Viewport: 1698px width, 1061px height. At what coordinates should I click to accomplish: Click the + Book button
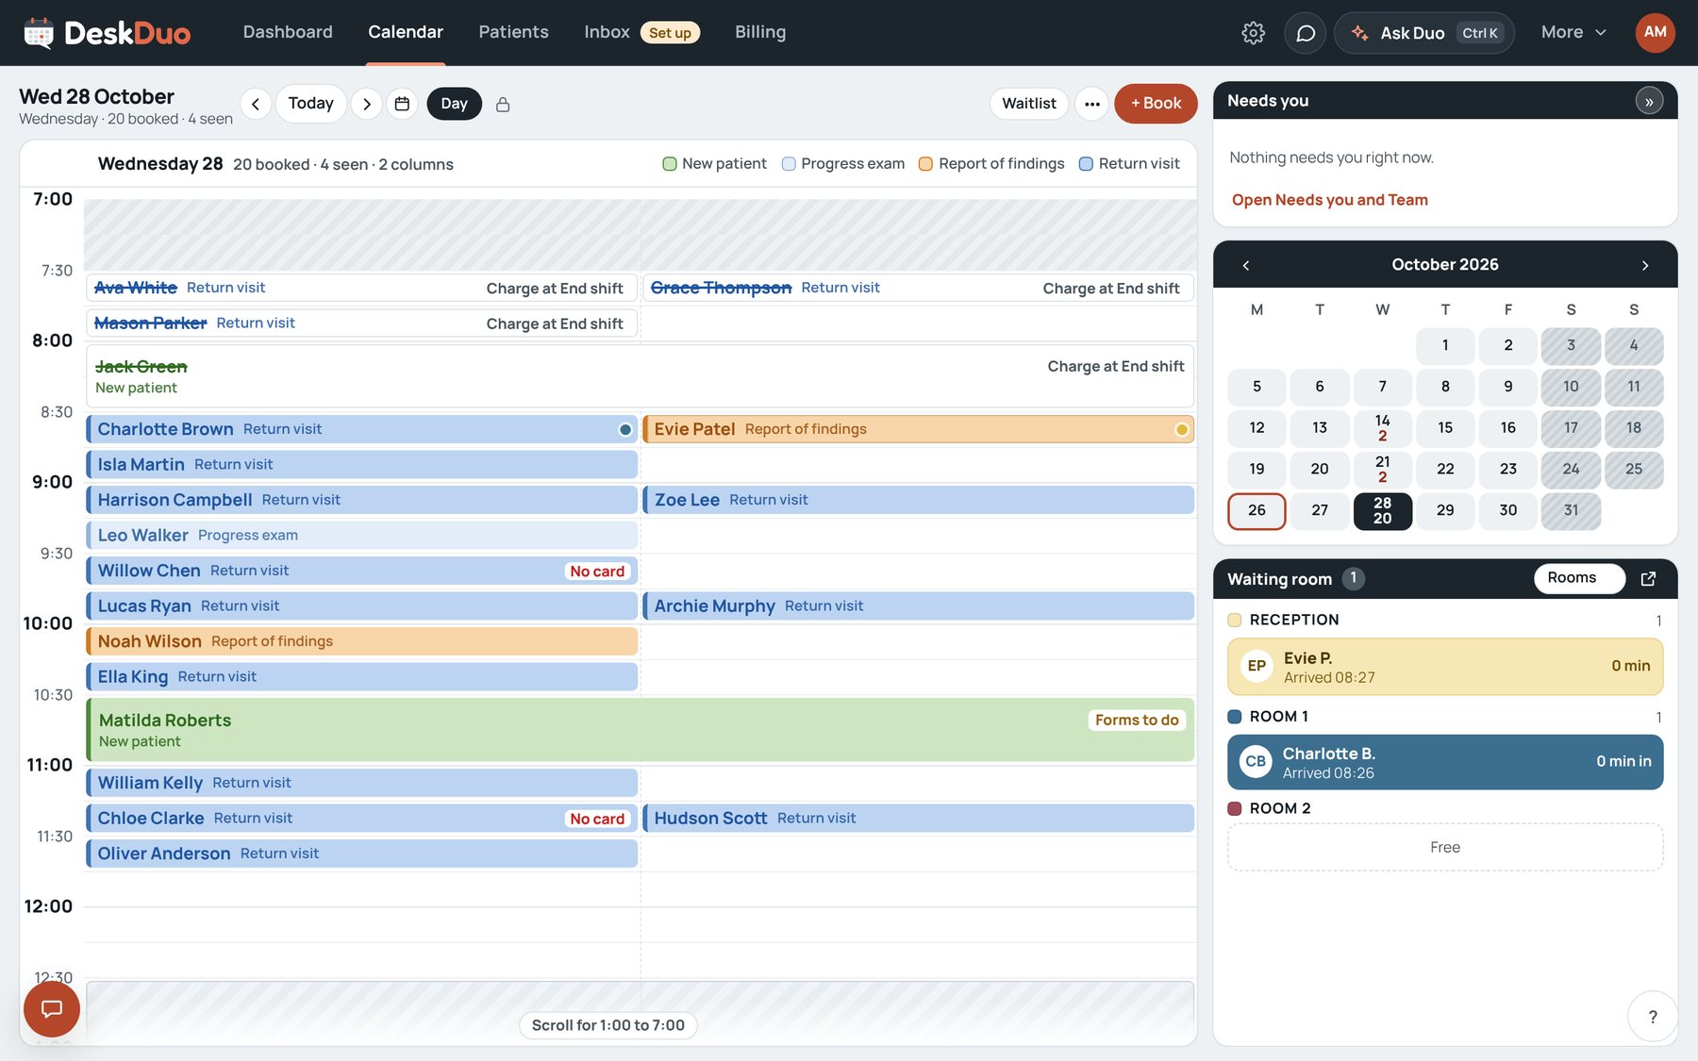[1156, 104]
